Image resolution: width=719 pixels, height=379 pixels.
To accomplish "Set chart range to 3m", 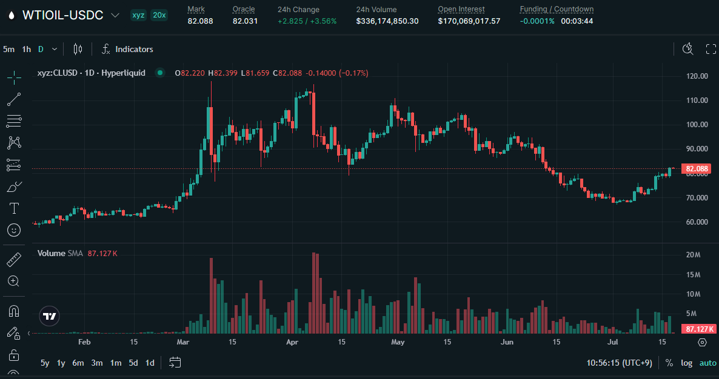I will pyautogui.click(x=97, y=363).
